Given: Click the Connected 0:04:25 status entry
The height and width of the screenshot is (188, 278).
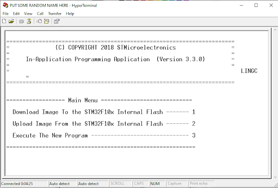Looking at the screenshot, I should [x=24, y=184].
